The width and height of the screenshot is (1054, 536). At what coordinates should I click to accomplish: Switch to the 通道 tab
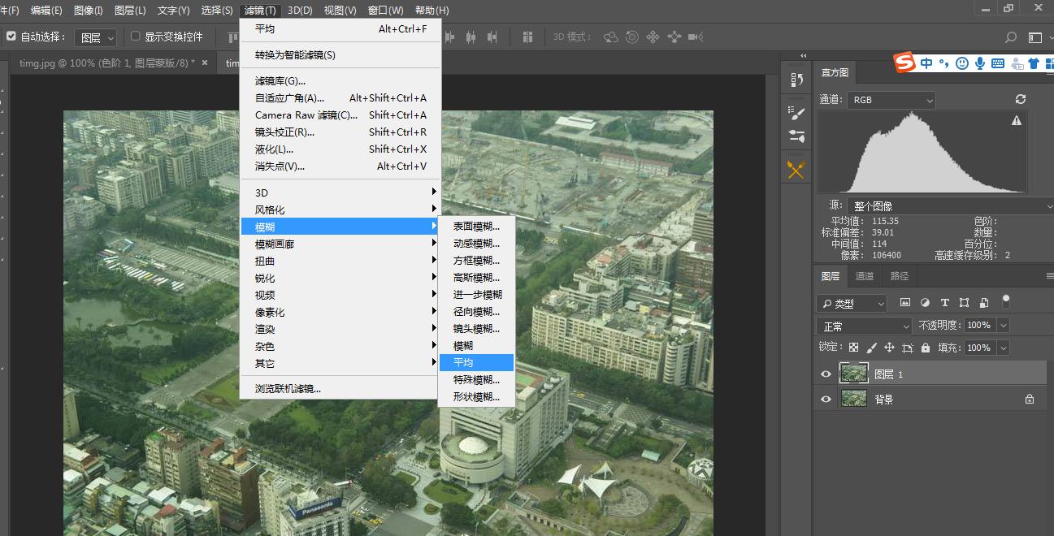pyautogui.click(x=865, y=277)
